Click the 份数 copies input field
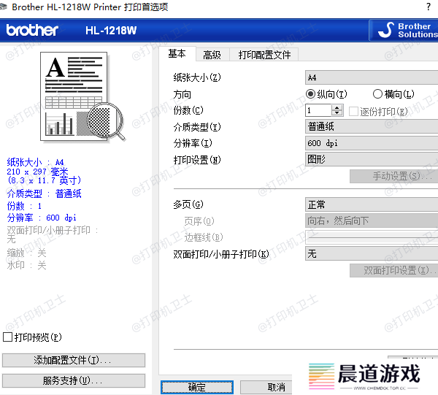 (x=318, y=110)
